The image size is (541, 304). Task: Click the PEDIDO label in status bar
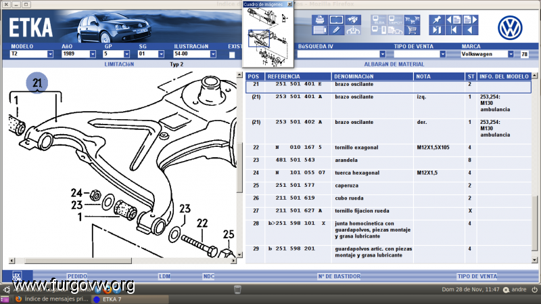77,276
